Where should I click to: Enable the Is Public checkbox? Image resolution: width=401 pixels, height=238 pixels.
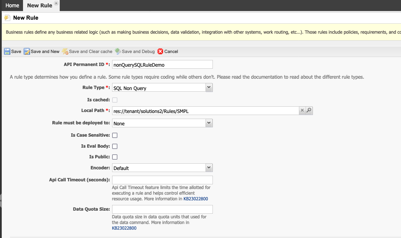115,157
